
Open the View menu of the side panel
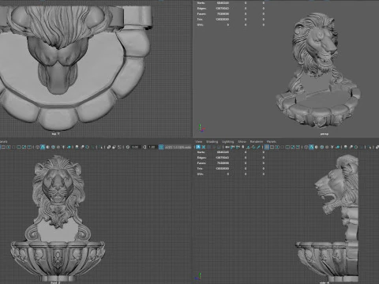coord(198,141)
